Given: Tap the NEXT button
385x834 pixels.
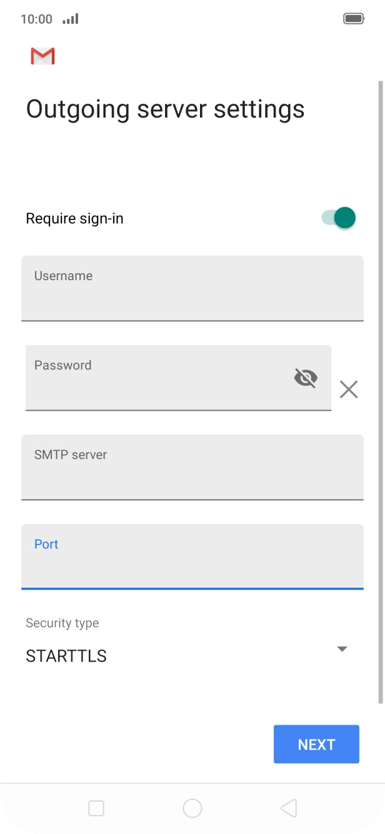Looking at the screenshot, I should pyautogui.click(x=316, y=744).
